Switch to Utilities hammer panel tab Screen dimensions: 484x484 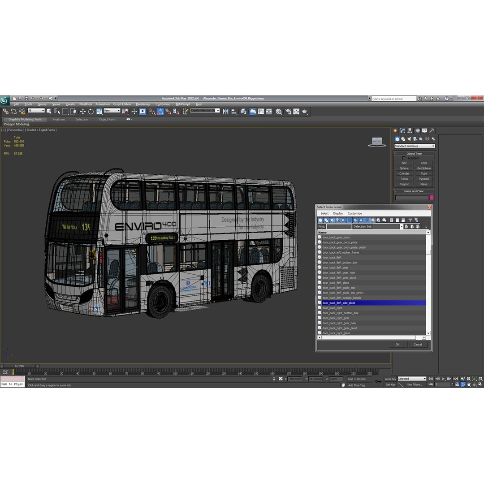coord(432,130)
